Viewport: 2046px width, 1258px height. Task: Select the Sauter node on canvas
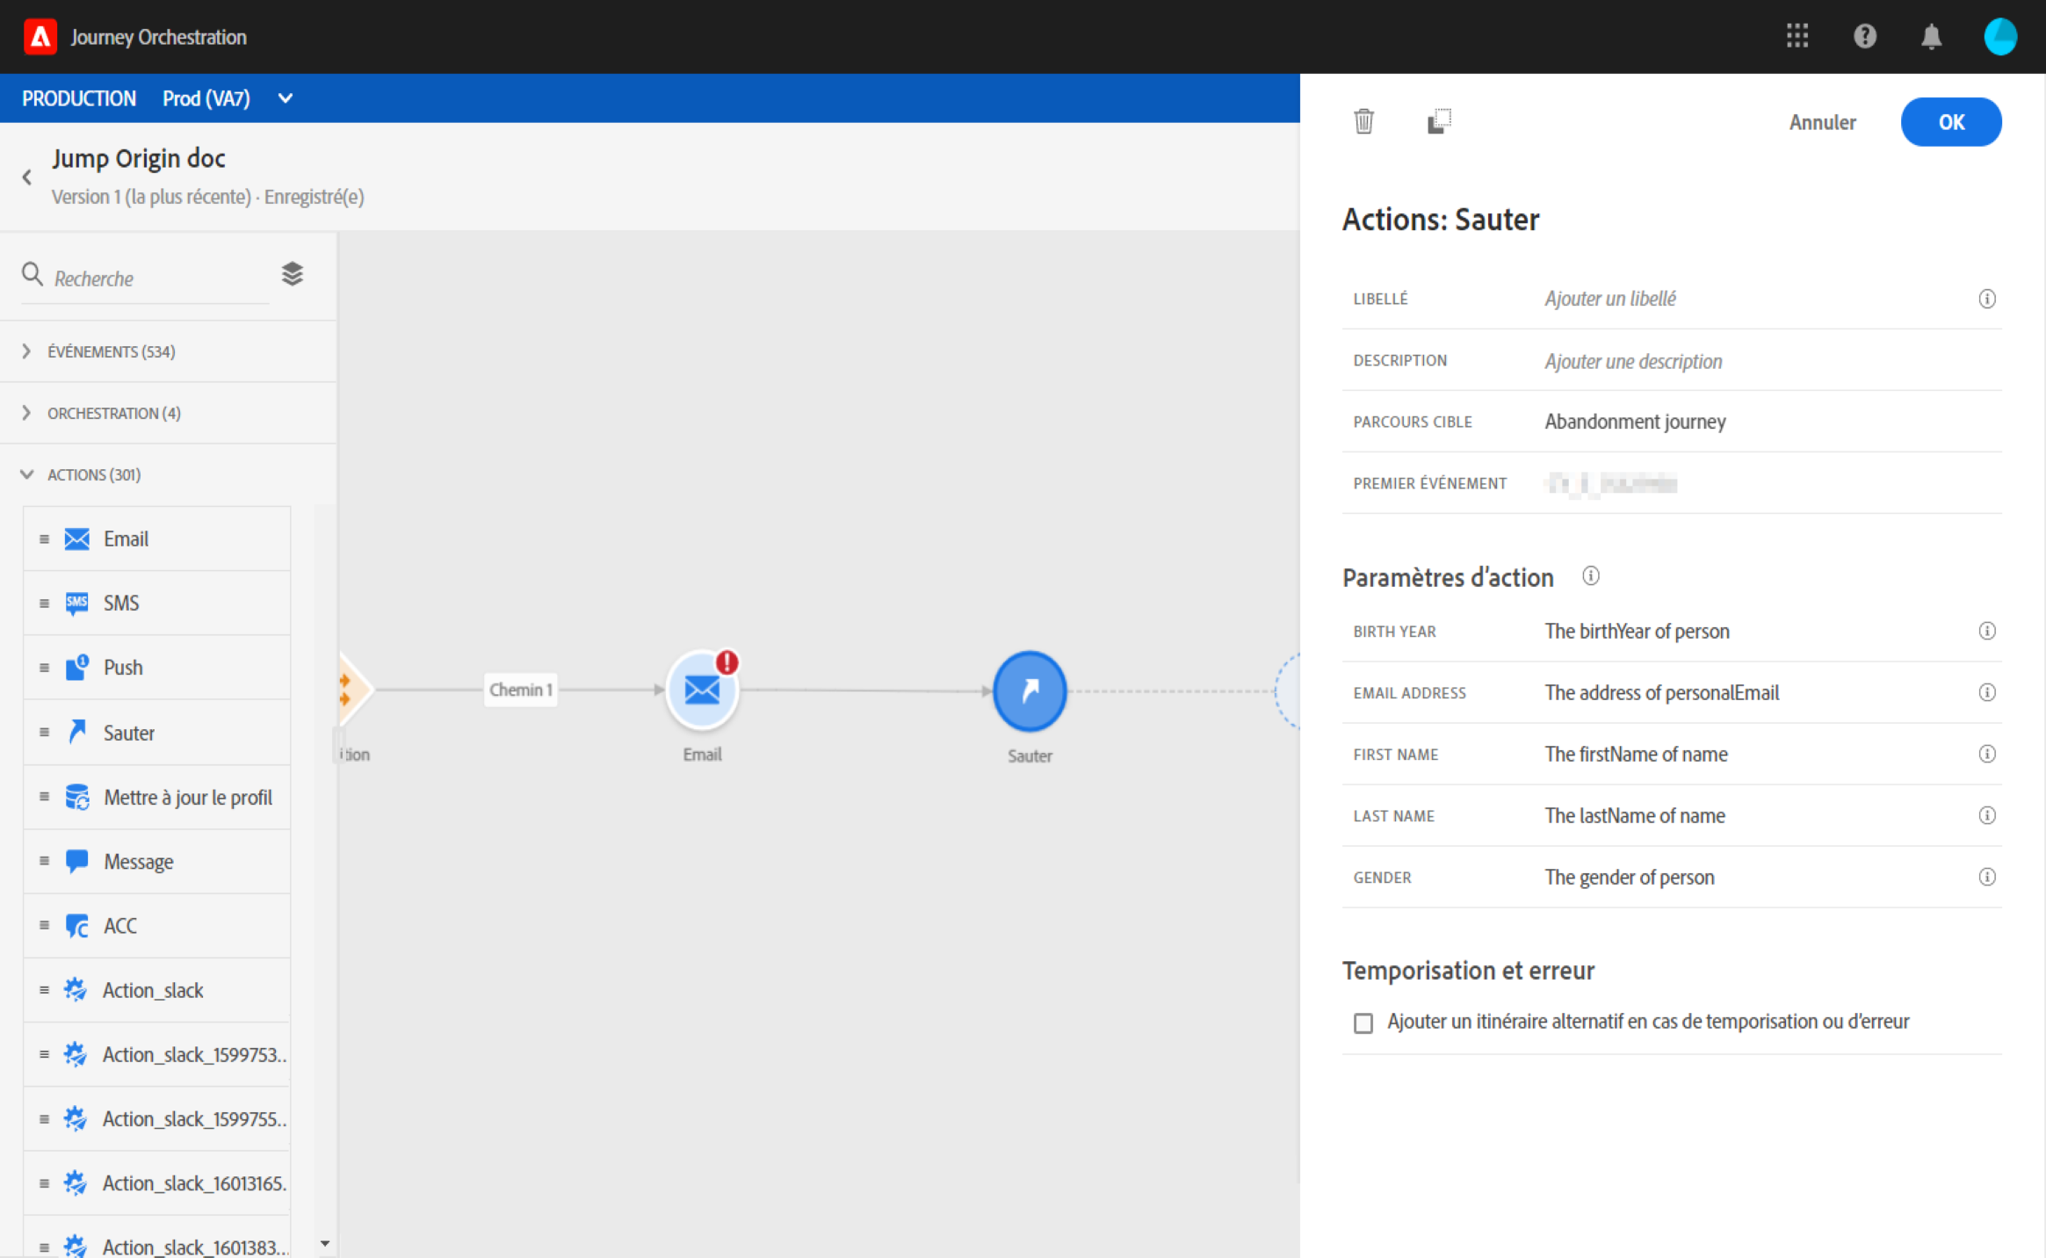pyautogui.click(x=1030, y=691)
